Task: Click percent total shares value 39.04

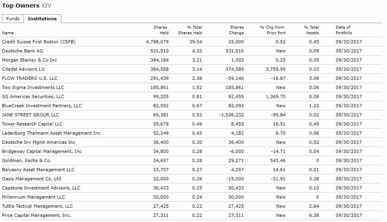Action: [x=196, y=42]
